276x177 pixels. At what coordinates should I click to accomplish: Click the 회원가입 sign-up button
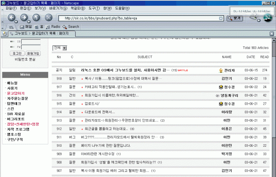coord(33,53)
